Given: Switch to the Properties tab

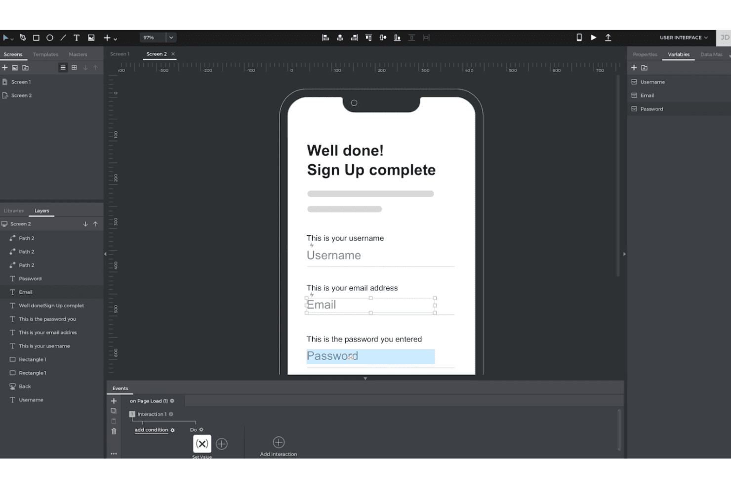Looking at the screenshot, I should coord(645,54).
